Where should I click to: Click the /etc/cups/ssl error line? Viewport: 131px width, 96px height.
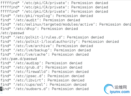tap(43, 84)
